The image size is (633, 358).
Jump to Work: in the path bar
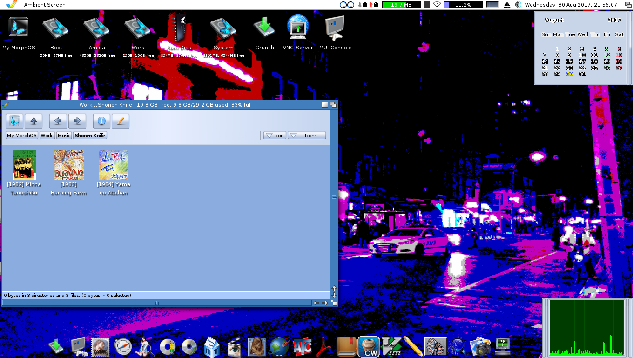pyautogui.click(x=47, y=136)
